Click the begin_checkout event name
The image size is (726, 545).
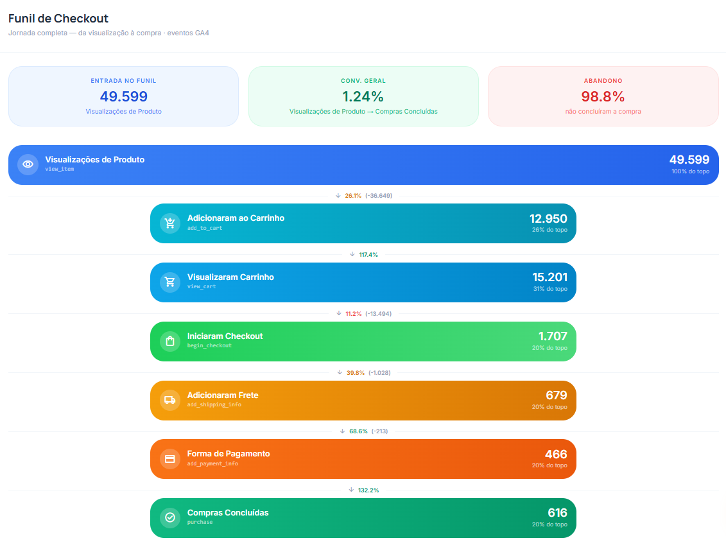point(209,345)
